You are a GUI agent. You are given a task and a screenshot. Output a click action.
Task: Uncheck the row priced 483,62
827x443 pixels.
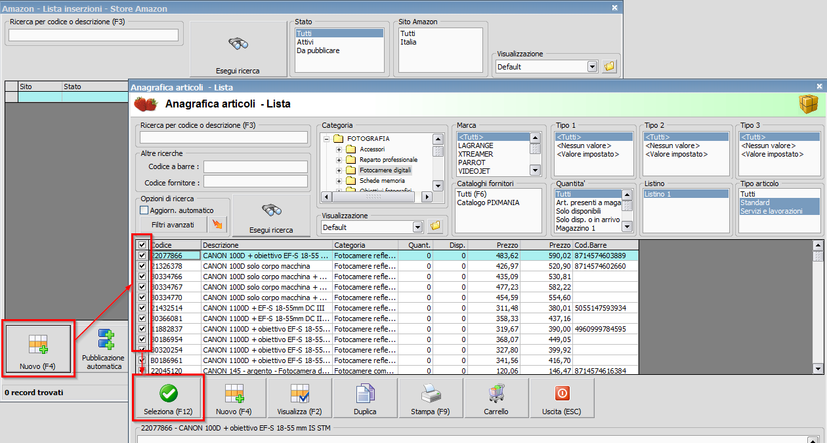point(142,256)
